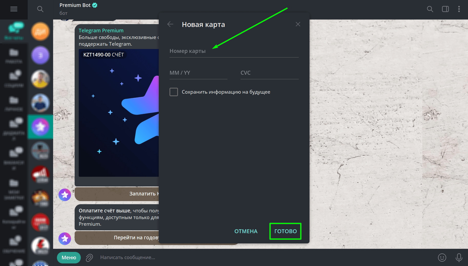
Task: Close the "Новая карта" dialog
Action: pyautogui.click(x=298, y=24)
